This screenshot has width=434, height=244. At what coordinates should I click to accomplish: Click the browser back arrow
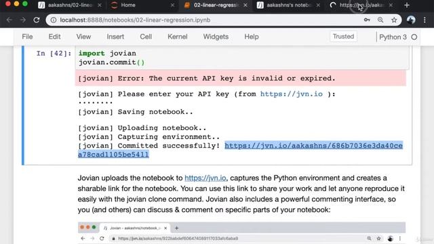[x=9, y=20]
